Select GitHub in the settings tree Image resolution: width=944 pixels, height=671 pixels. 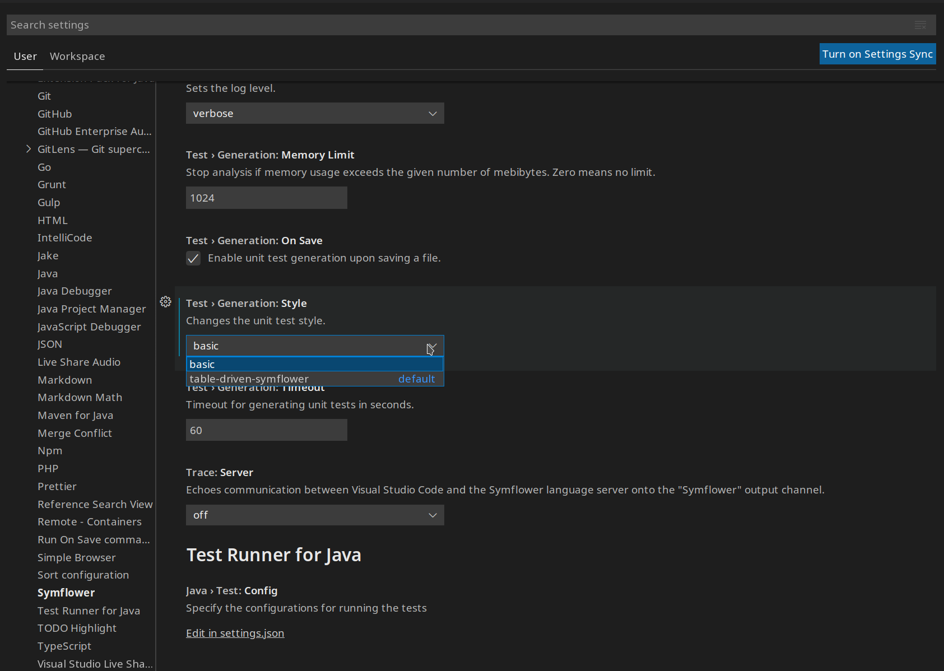pos(55,114)
